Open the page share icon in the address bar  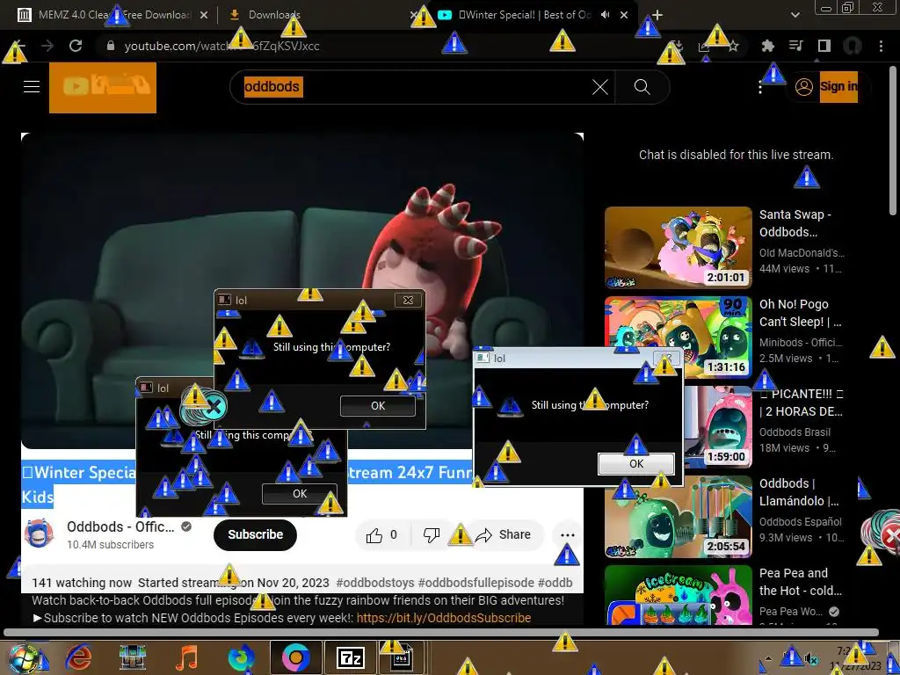tap(704, 47)
